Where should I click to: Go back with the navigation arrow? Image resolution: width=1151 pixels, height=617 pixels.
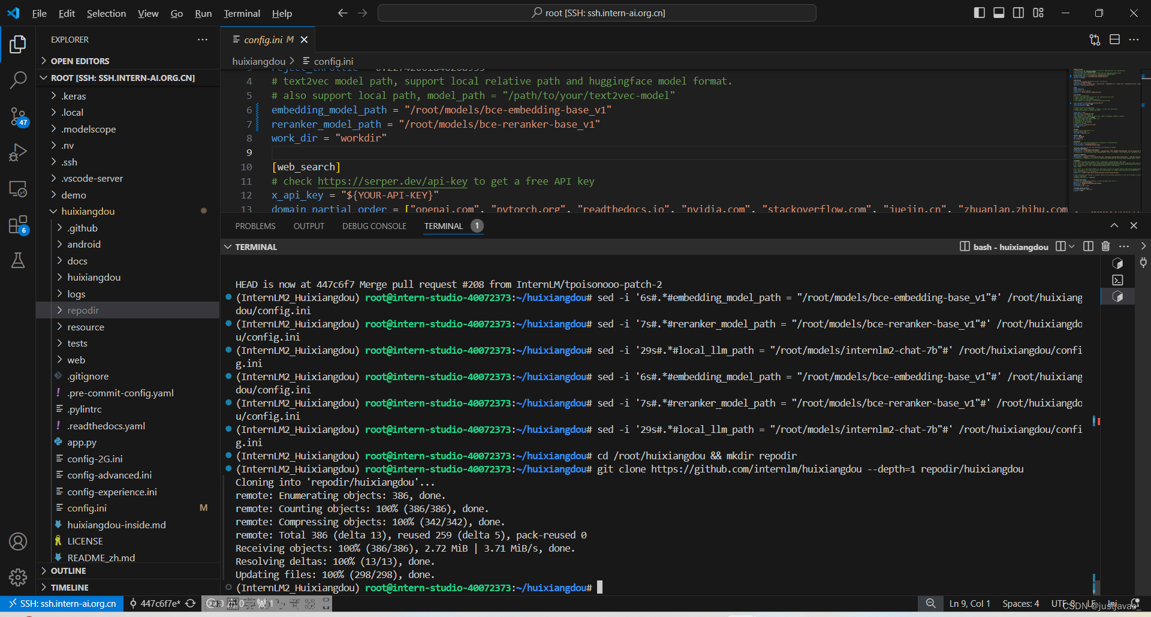pos(342,13)
